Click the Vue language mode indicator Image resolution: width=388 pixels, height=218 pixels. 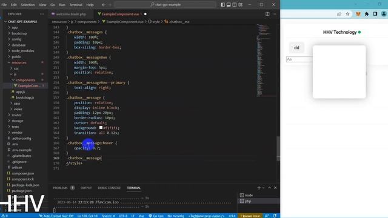141,216
